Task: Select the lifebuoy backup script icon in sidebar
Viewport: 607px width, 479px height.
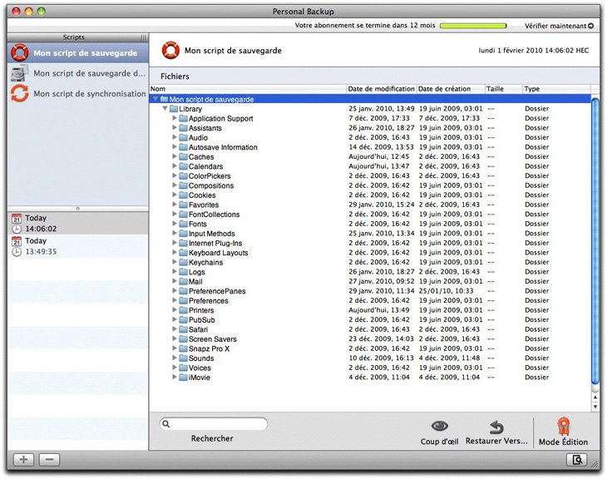Action: tap(20, 52)
